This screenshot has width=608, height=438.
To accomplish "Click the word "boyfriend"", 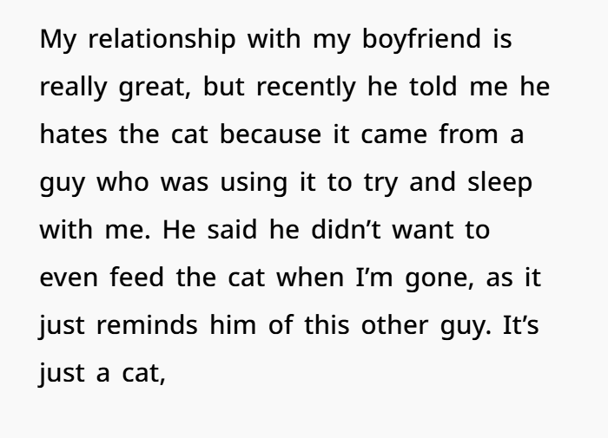I will point(421,39).
